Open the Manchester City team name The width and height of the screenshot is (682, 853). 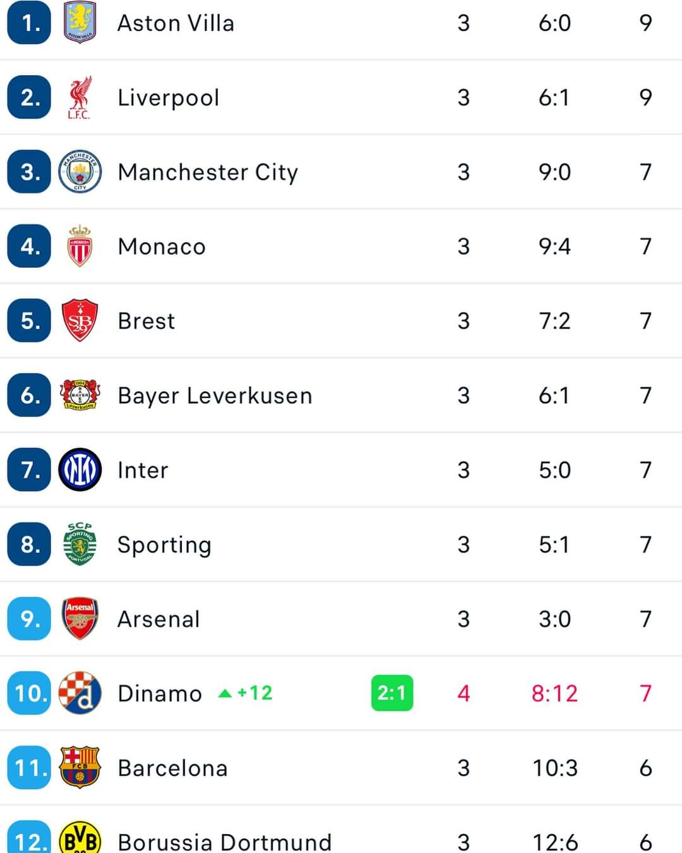[208, 172]
